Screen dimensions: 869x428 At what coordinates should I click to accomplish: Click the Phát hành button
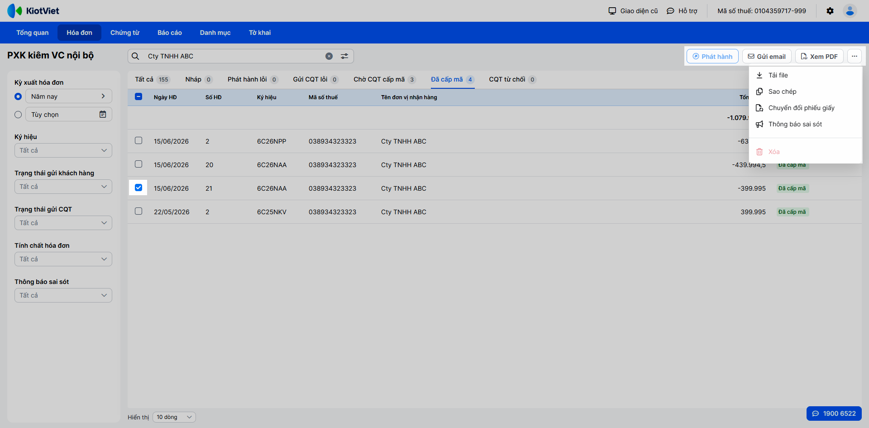tap(712, 56)
